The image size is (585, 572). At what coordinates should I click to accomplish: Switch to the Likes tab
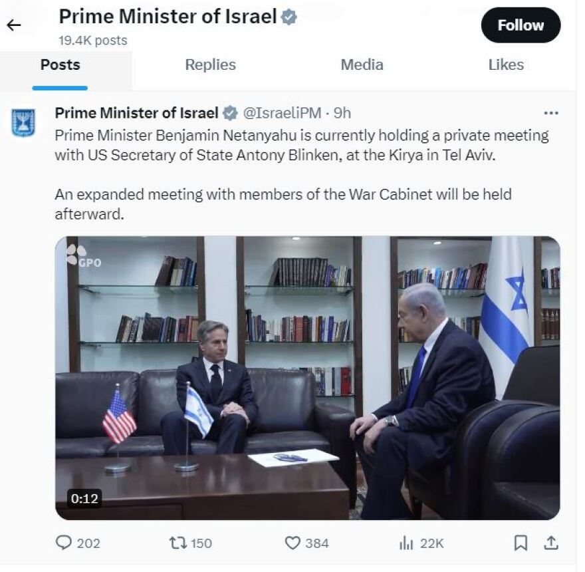(506, 65)
